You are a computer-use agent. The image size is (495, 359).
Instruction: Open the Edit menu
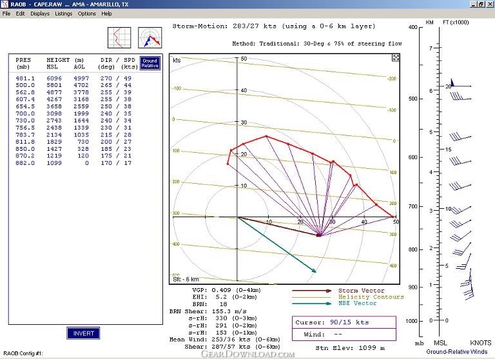[x=20, y=14]
